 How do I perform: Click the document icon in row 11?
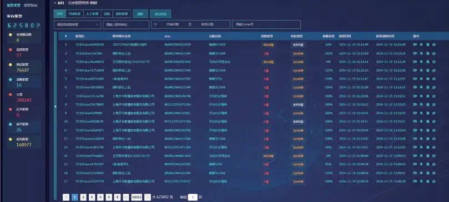[x=428, y=130]
